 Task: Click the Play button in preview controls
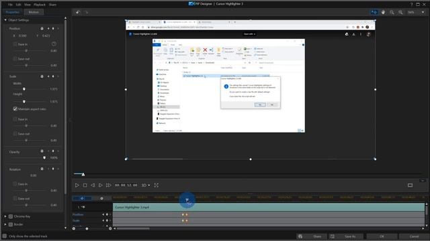coord(77,185)
